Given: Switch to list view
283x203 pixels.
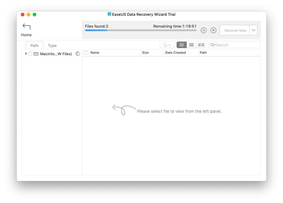Looking at the screenshot, I should tap(182, 45).
